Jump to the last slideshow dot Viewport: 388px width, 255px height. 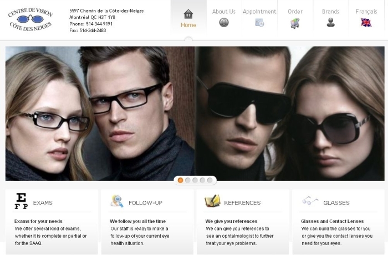[210, 180]
